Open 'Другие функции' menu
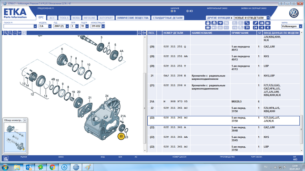The width and height of the screenshot is (305, 171). click(x=220, y=18)
